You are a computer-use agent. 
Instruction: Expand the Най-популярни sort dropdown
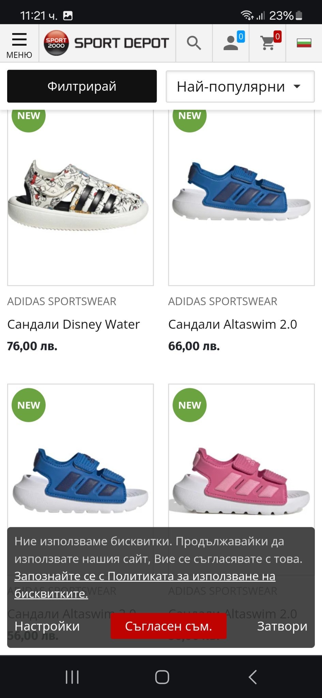tap(240, 87)
